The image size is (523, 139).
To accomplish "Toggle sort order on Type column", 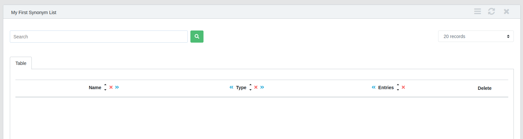I will point(250,87).
